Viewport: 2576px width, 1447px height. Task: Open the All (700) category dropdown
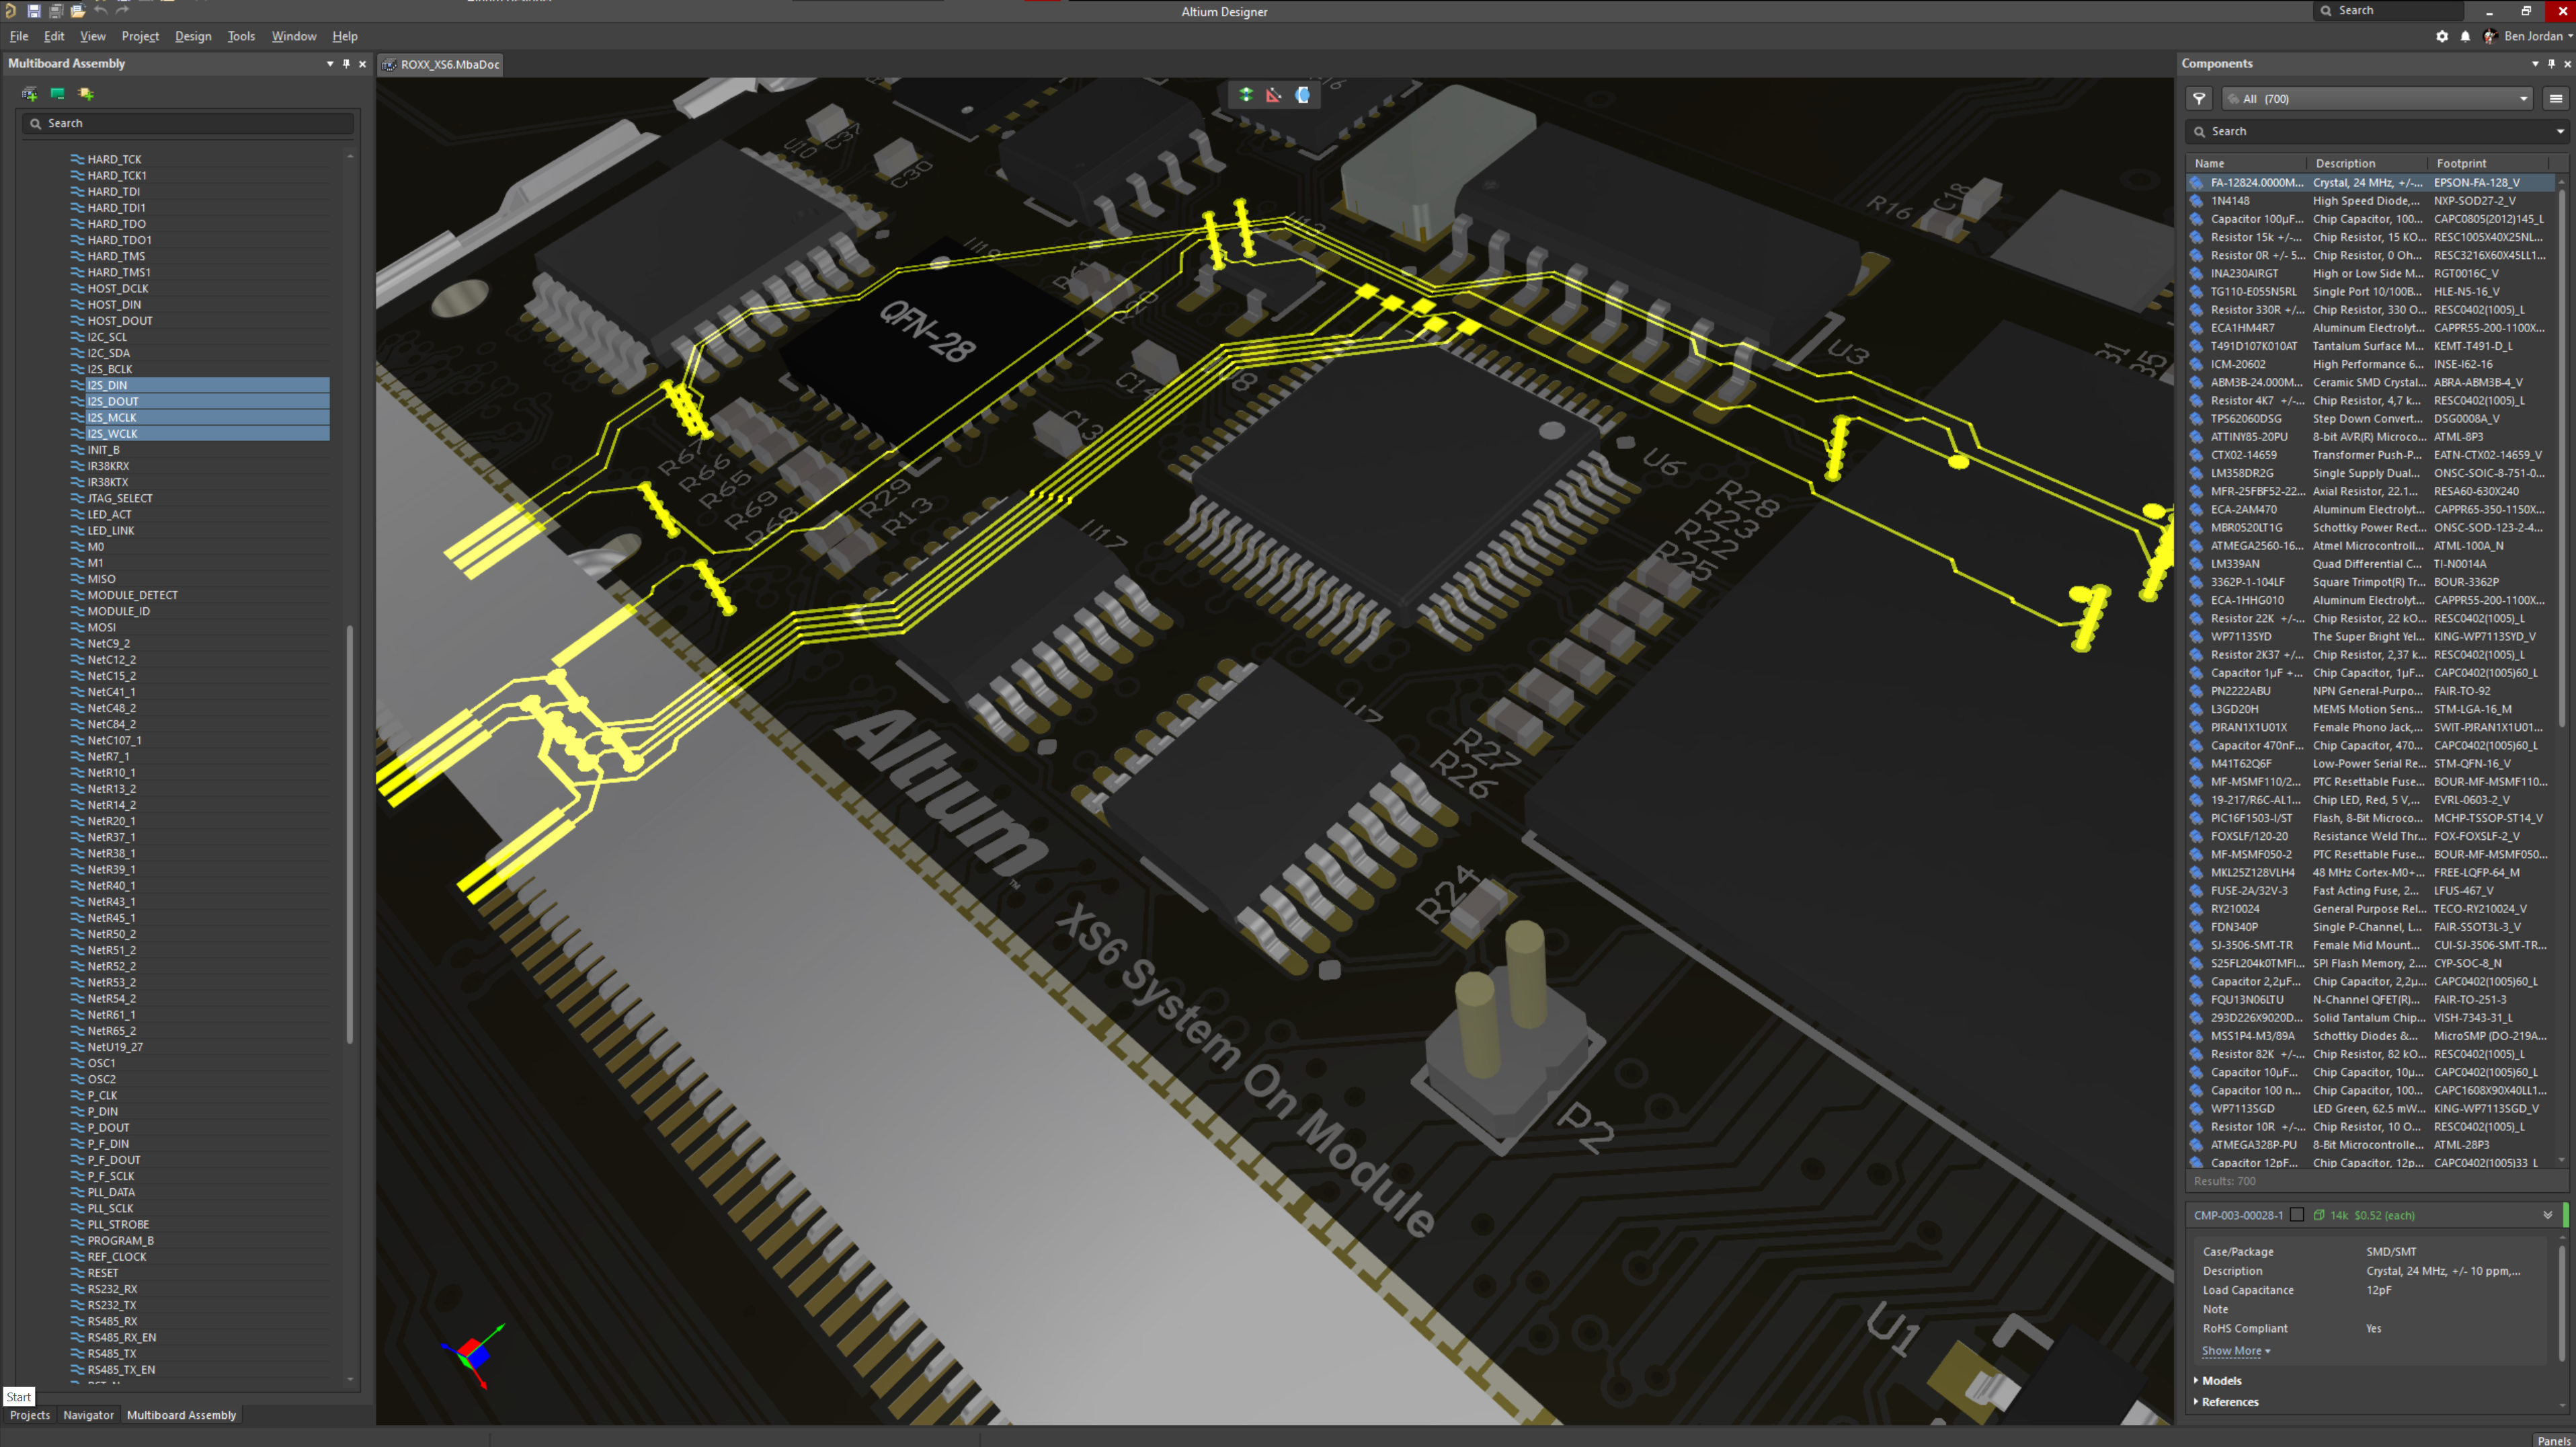click(x=2377, y=99)
